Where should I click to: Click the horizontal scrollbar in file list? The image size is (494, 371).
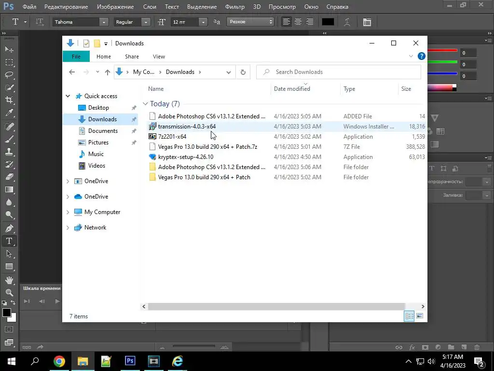pos(276,306)
